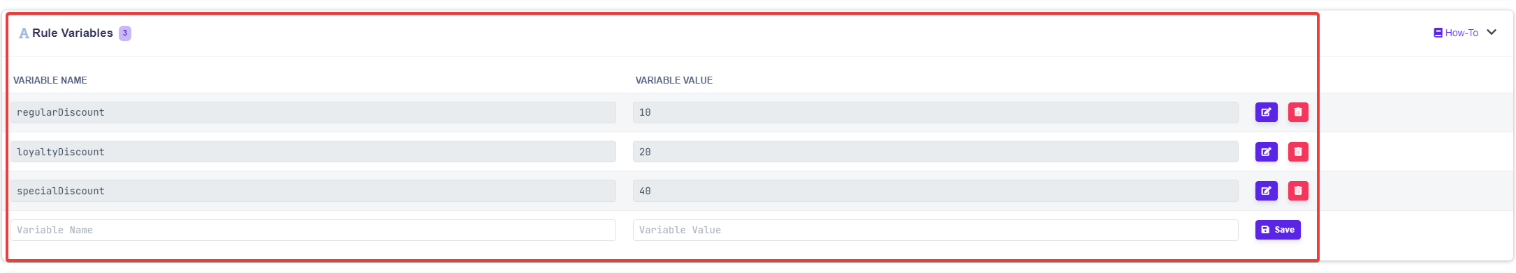Delete the regularDiscount variable
The height and width of the screenshot is (273, 1516).
(1298, 112)
